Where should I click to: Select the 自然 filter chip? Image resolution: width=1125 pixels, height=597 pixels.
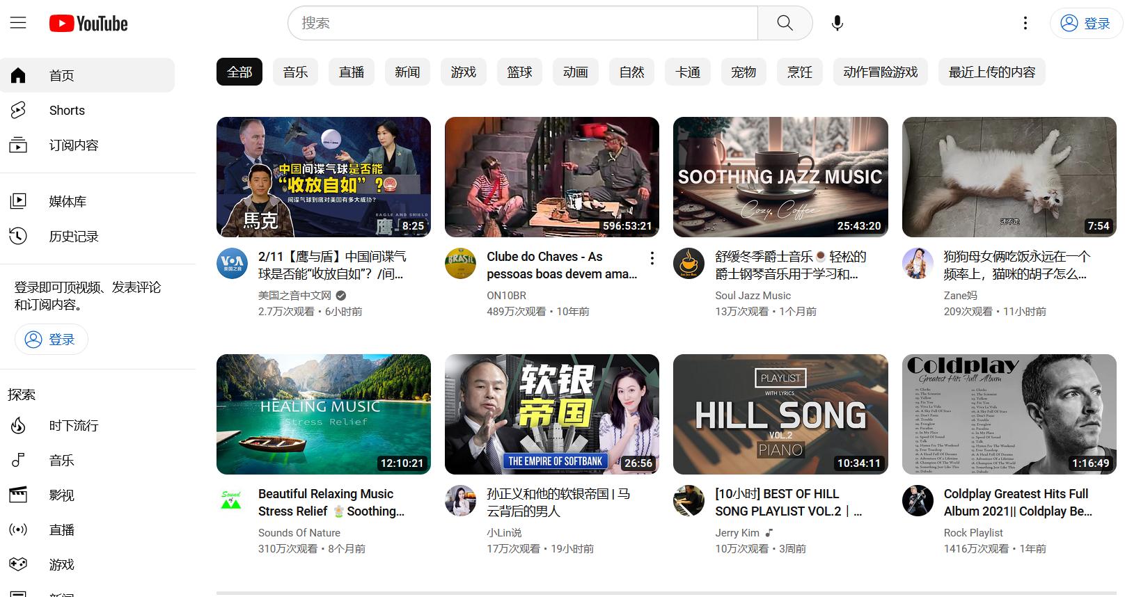[x=631, y=72]
